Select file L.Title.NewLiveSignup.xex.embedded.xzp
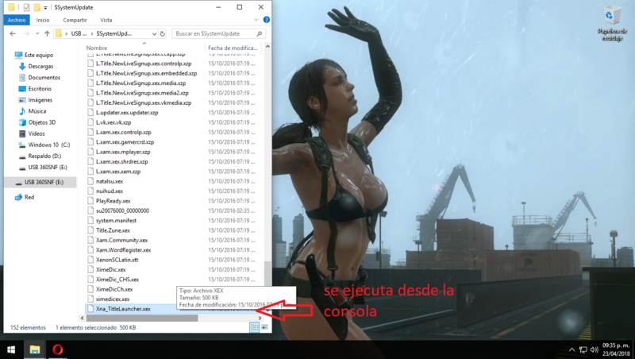Image resolution: width=635 pixels, height=359 pixels. (146, 73)
